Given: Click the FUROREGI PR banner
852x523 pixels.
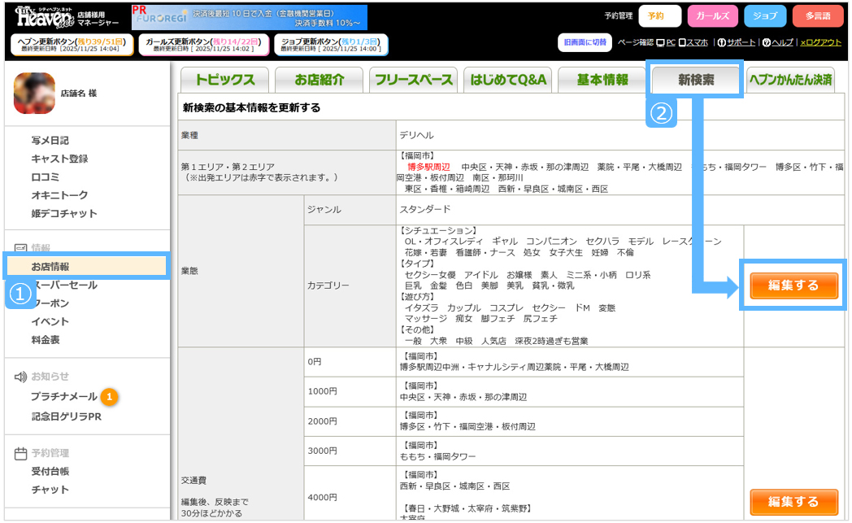Looking at the screenshot, I should pyautogui.click(x=249, y=17).
